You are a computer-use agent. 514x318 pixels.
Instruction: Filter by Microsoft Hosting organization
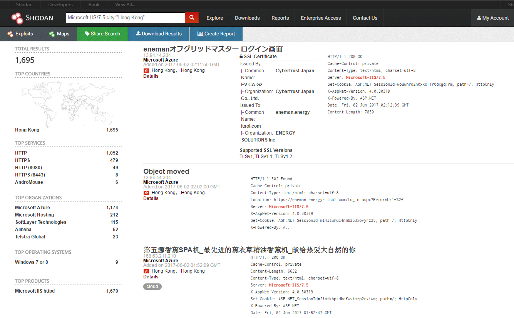pyautogui.click(x=34, y=215)
